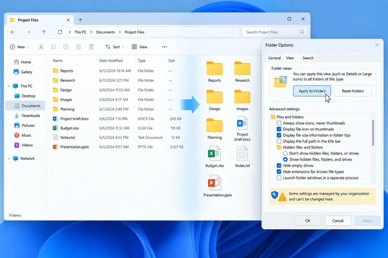Open the See more ellipsis menu

(164, 47)
